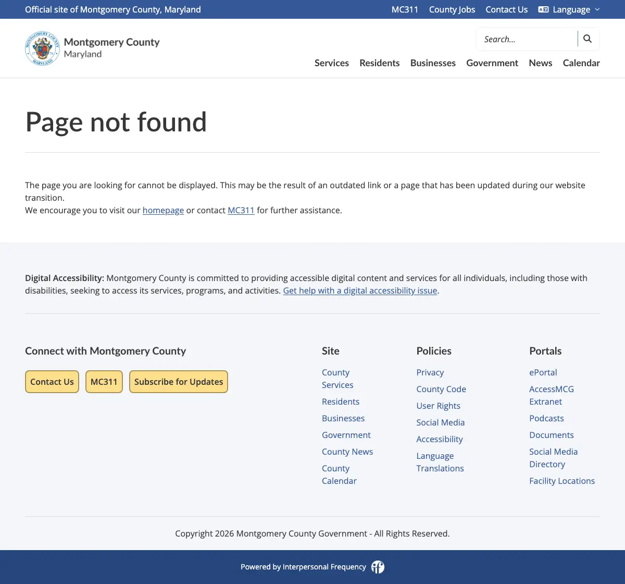Open Facility Locations link
Viewport: 625px width, 584px height.
(562, 481)
